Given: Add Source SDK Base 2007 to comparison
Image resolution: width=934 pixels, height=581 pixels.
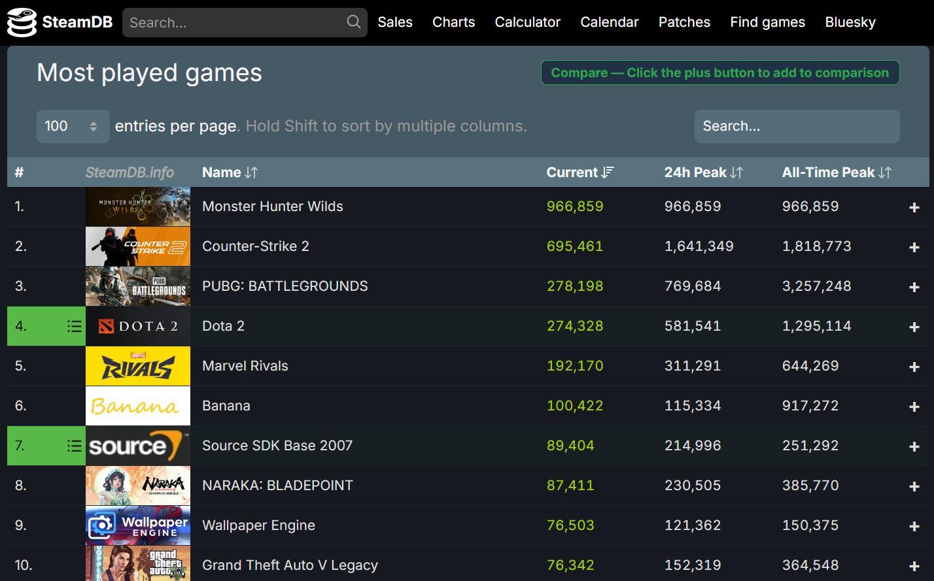Looking at the screenshot, I should (914, 446).
